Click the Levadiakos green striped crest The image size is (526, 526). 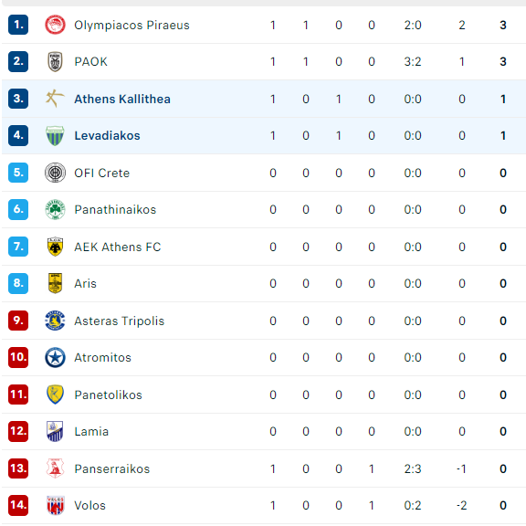55,135
